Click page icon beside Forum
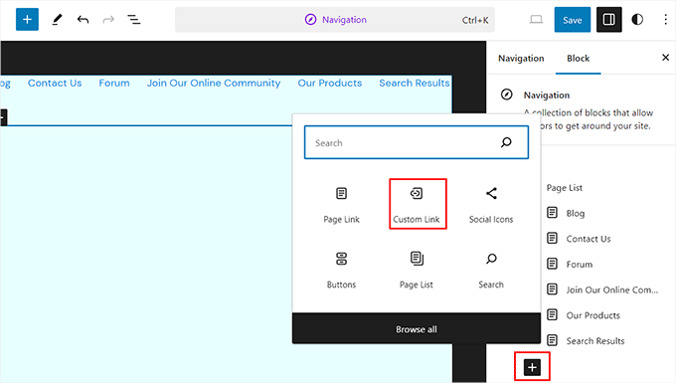The width and height of the screenshot is (676, 383). [552, 263]
